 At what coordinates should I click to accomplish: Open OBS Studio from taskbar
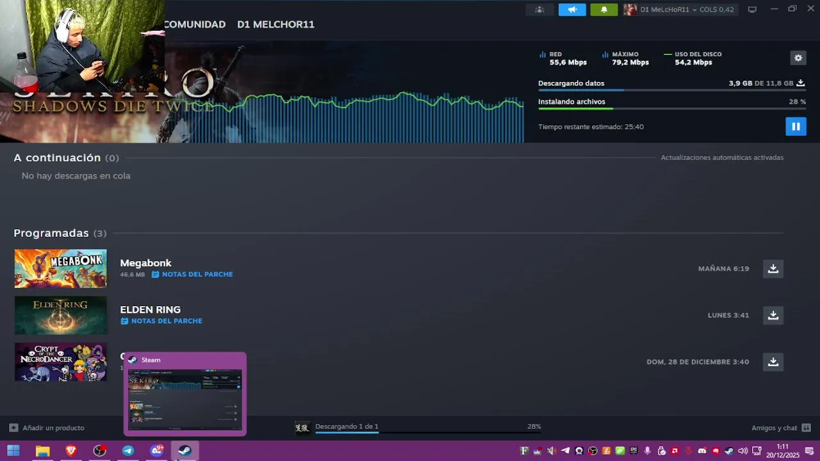tap(100, 451)
